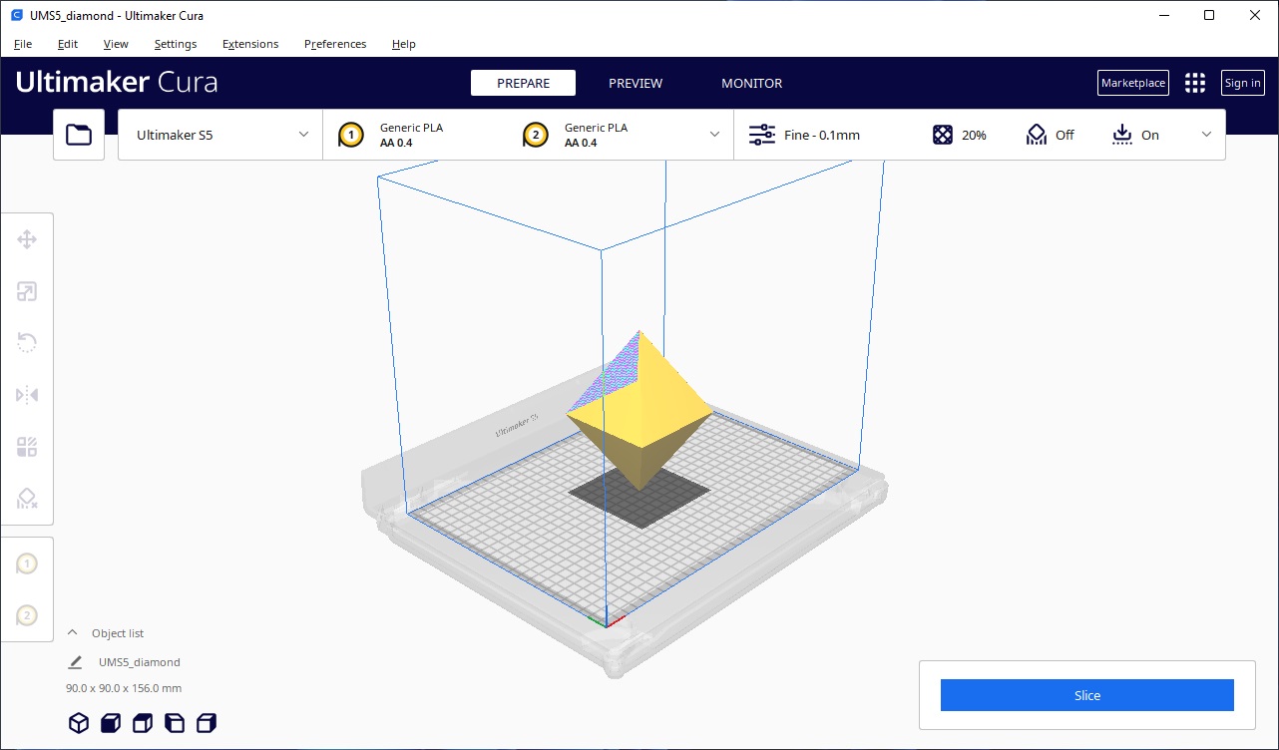Open the Settings menu
This screenshot has height=750, width=1279.
tap(176, 44)
